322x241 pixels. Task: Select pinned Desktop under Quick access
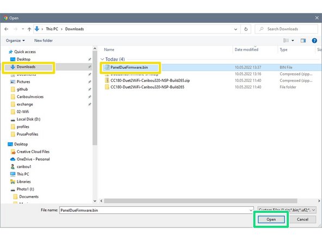[x=23, y=59]
